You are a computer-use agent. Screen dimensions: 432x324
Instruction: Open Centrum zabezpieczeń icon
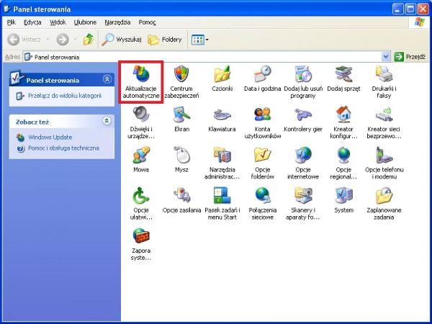[x=181, y=82]
